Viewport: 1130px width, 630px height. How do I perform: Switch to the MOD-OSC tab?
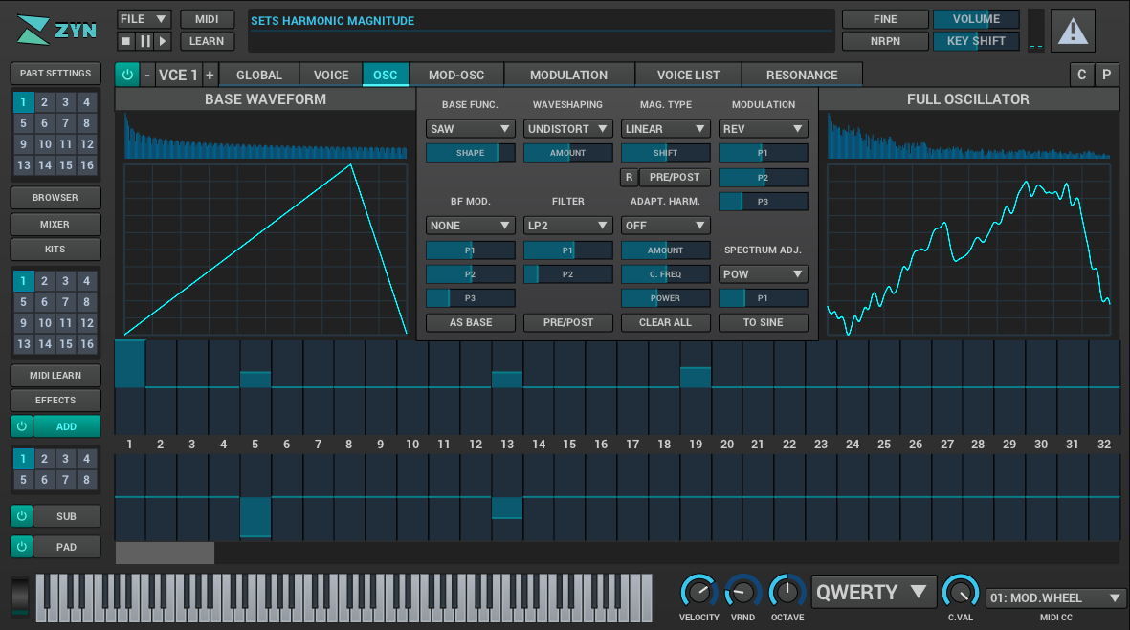point(456,76)
